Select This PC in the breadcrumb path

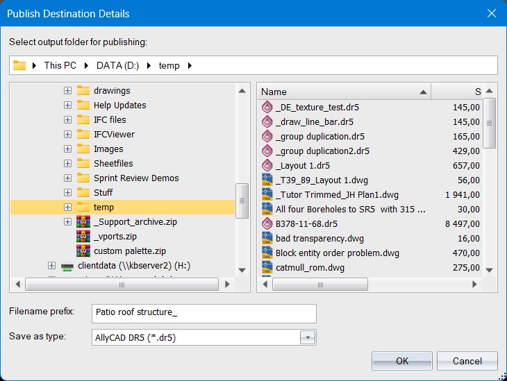(x=60, y=66)
